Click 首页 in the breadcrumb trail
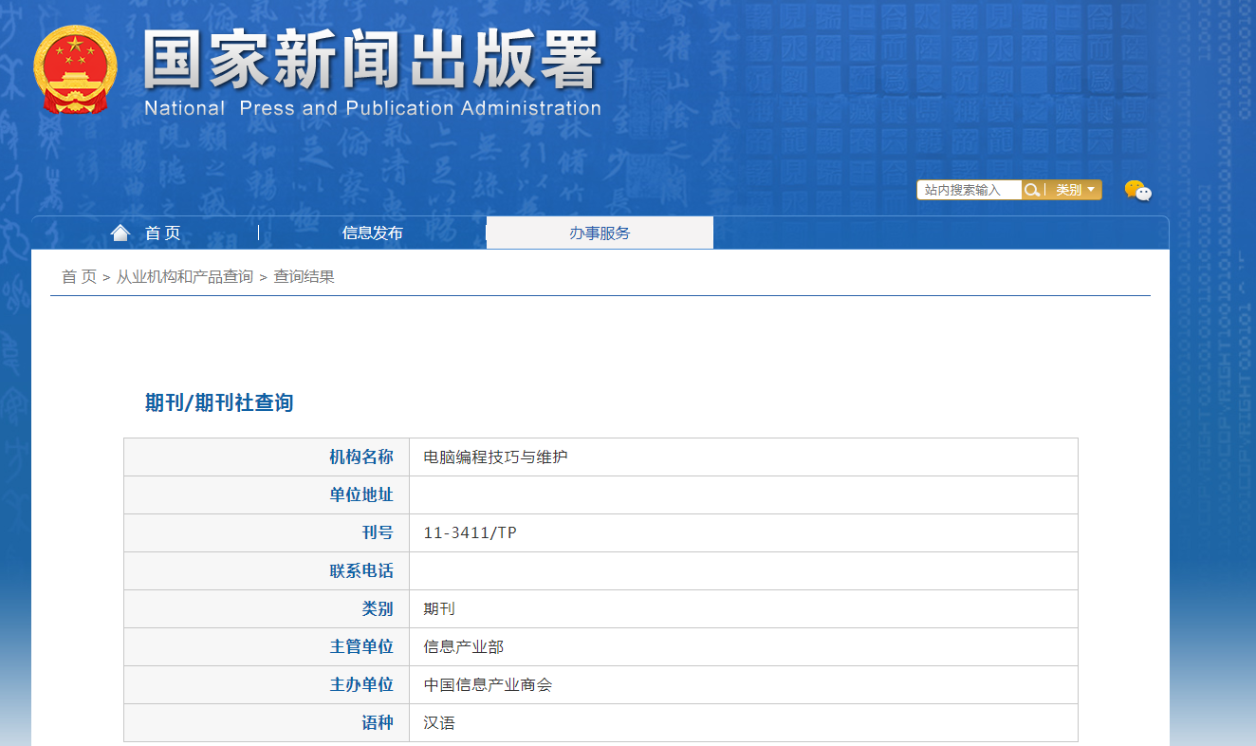Viewport: 1256px width, 746px height. (x=79, y=276)
